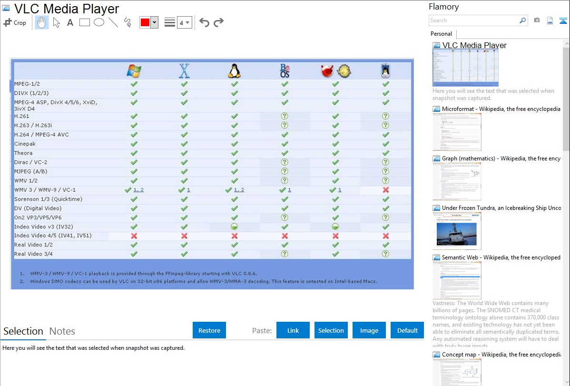Click the icon beside the Semantic Web snapshot title
Image resolution: width=570 pixels, height=386 pixels.
point(436,257)
